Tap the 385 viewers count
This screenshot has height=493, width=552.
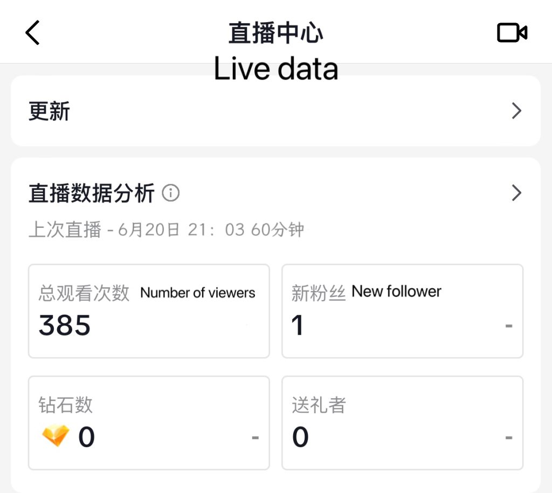(x=65, y=325)
